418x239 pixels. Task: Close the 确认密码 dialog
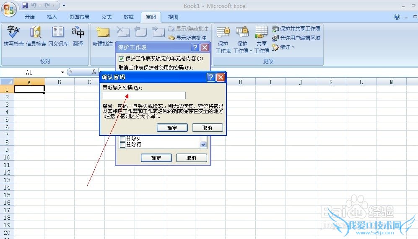(x=221, y=77)
